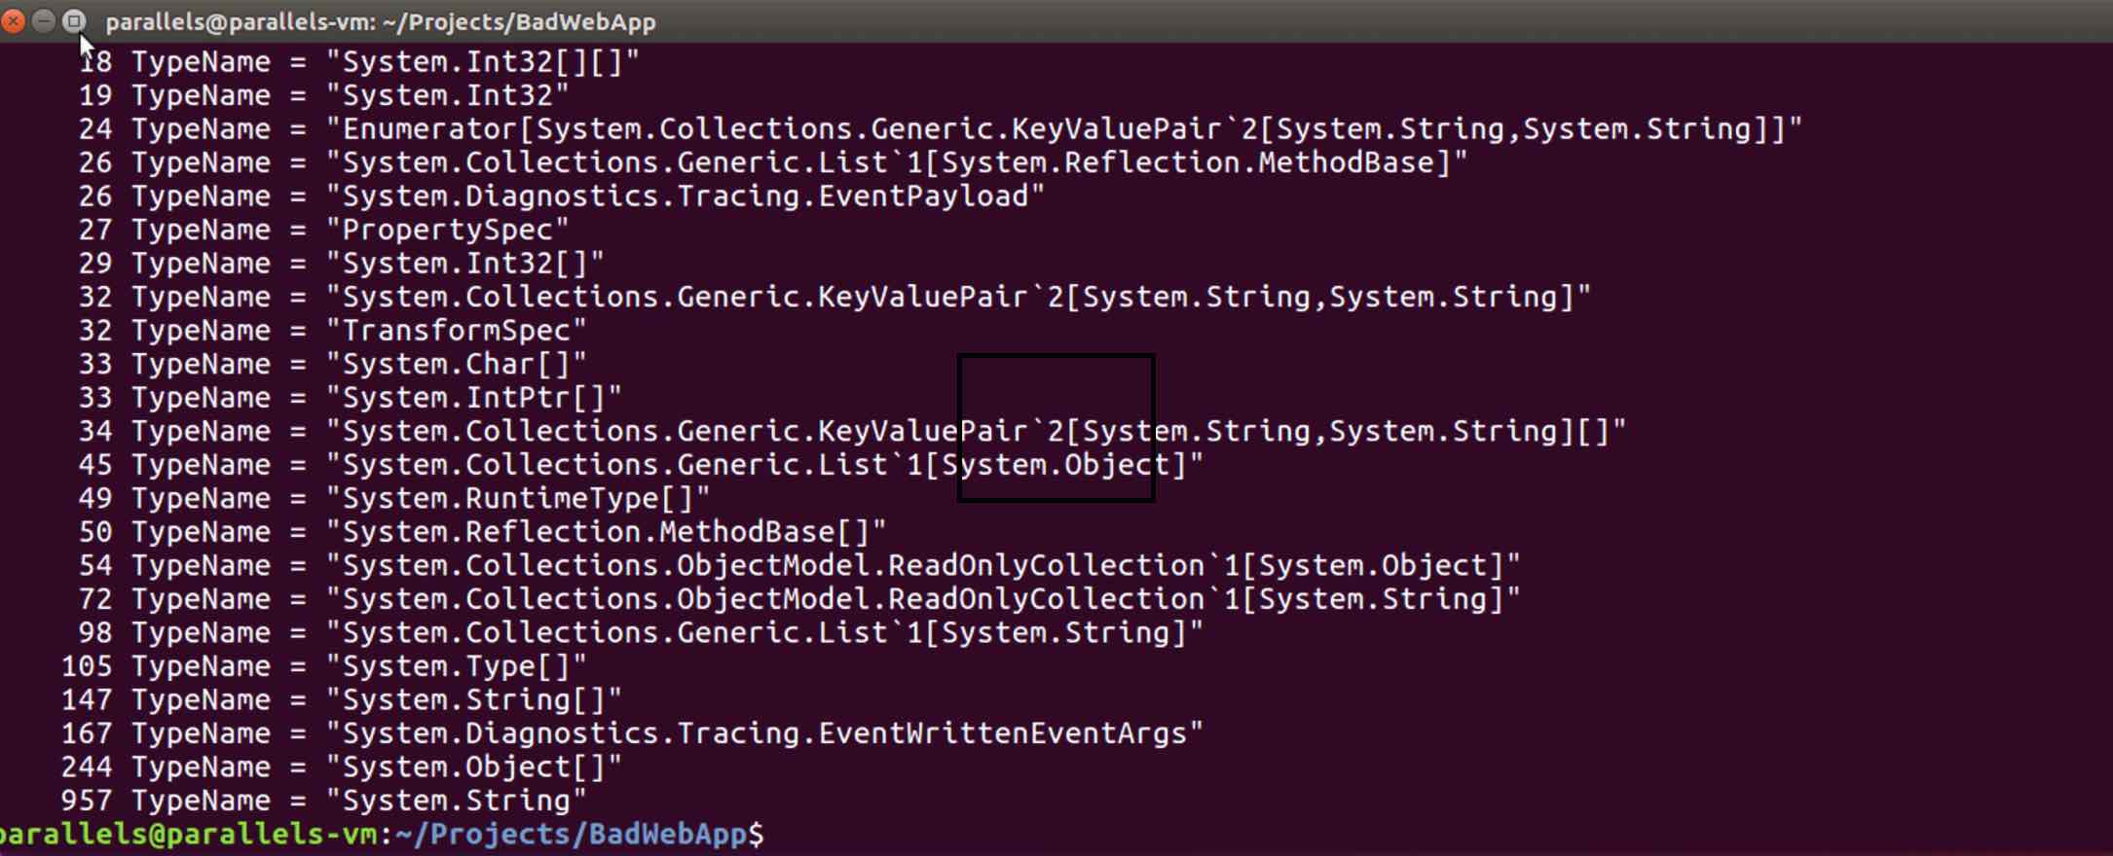The image size is (2113, 856).
Task: Click the ReadOnlyCollection`1[System.Object] line
Action: pyautogui.click(x=922, y=566)
